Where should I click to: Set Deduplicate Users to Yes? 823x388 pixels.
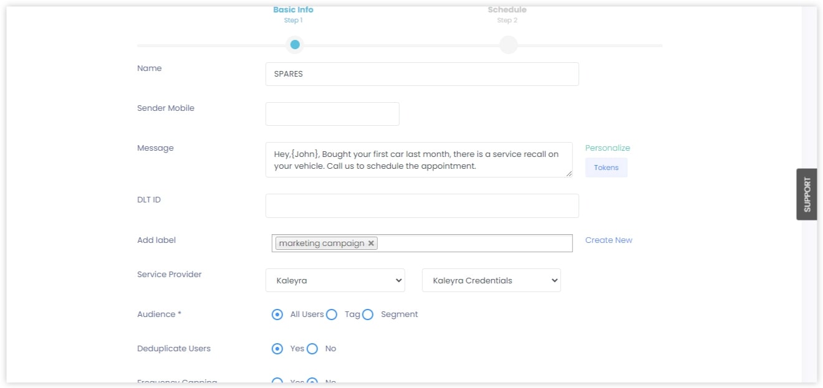click(277, 349)
